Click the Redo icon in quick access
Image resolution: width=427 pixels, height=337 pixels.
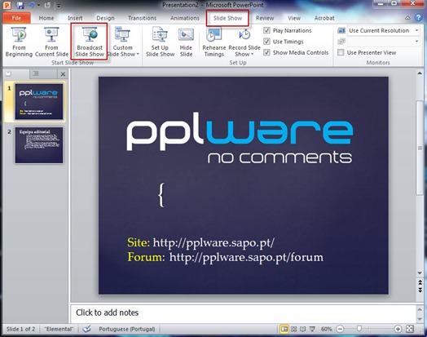47,5
